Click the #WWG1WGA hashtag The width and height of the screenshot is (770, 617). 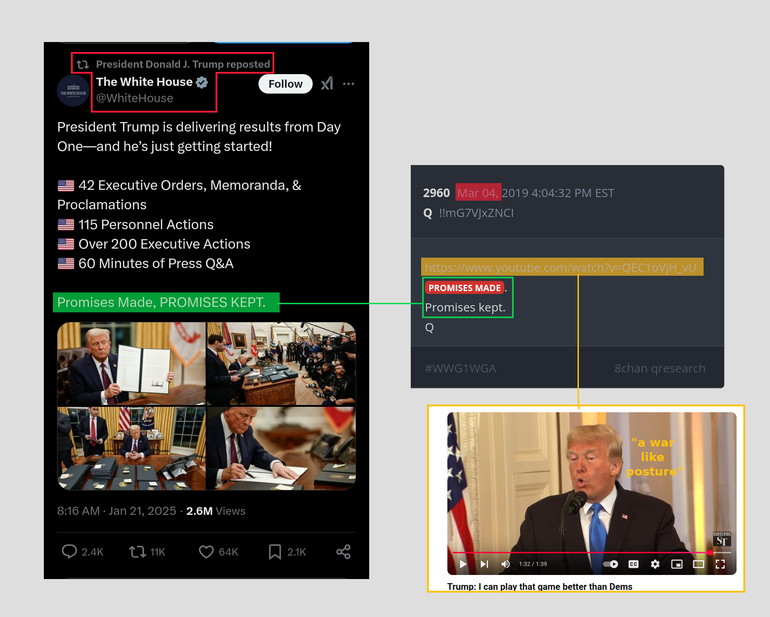coord(460,368)
